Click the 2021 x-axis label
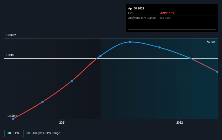 62,123
